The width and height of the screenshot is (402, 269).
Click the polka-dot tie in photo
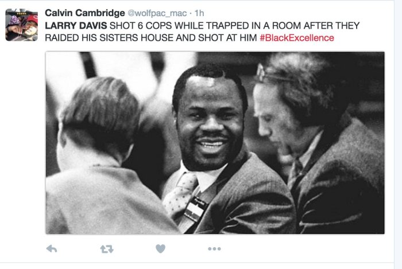pos(181,193)
